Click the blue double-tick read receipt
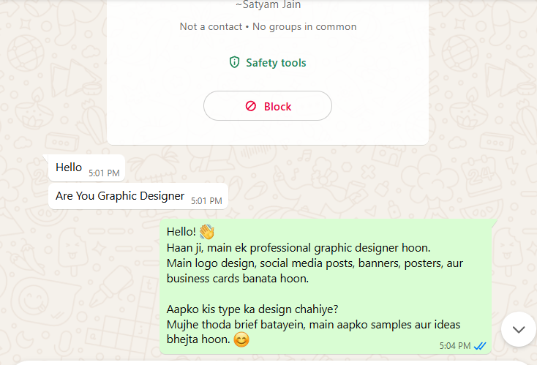This screenshot has height=365, width=537. point(480,346)
